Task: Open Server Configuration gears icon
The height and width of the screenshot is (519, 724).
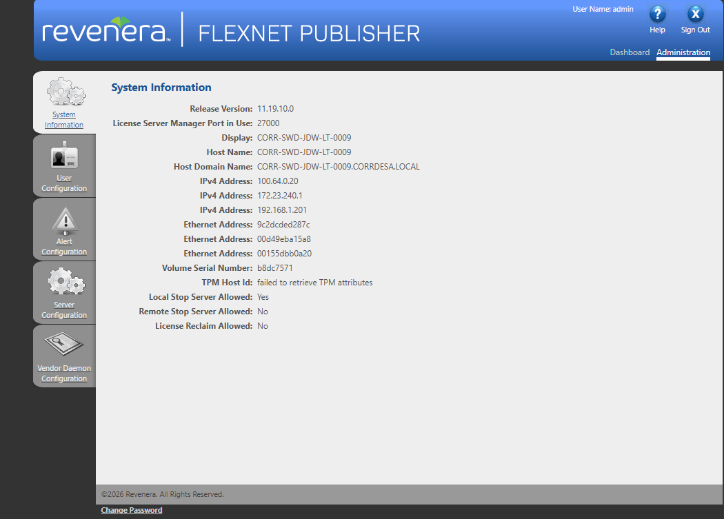Action: (66, 281)
